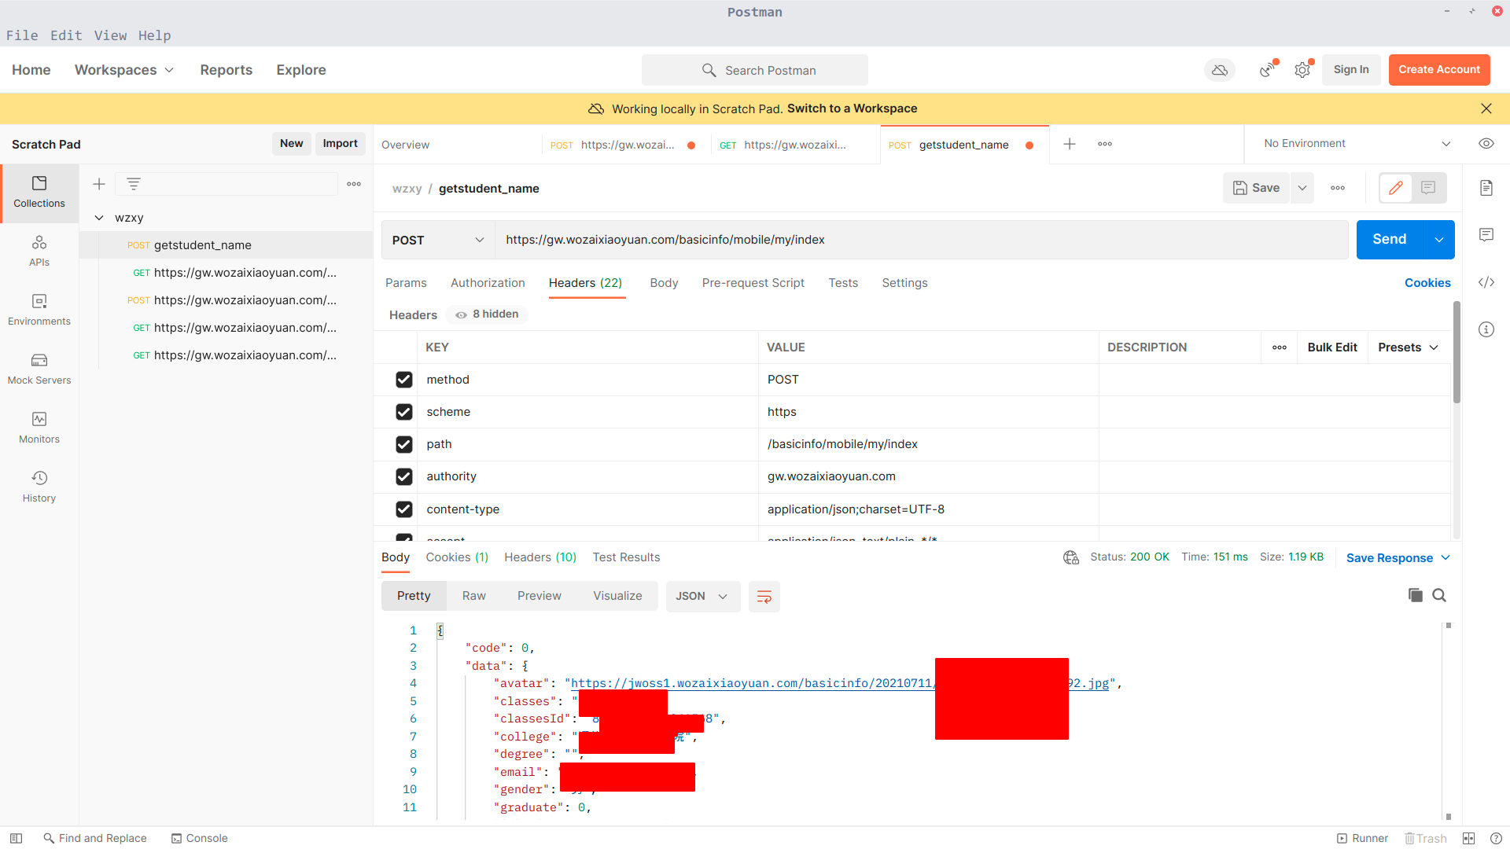The height and width of the screenshot is (849, 1510).
Task: Open the Raw response view
Action: coord(473,597)
